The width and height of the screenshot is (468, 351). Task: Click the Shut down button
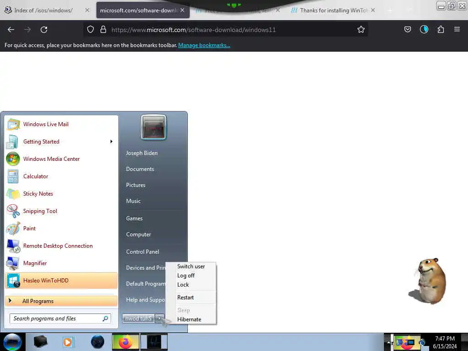pyautogui.click(x=138, y=319)
